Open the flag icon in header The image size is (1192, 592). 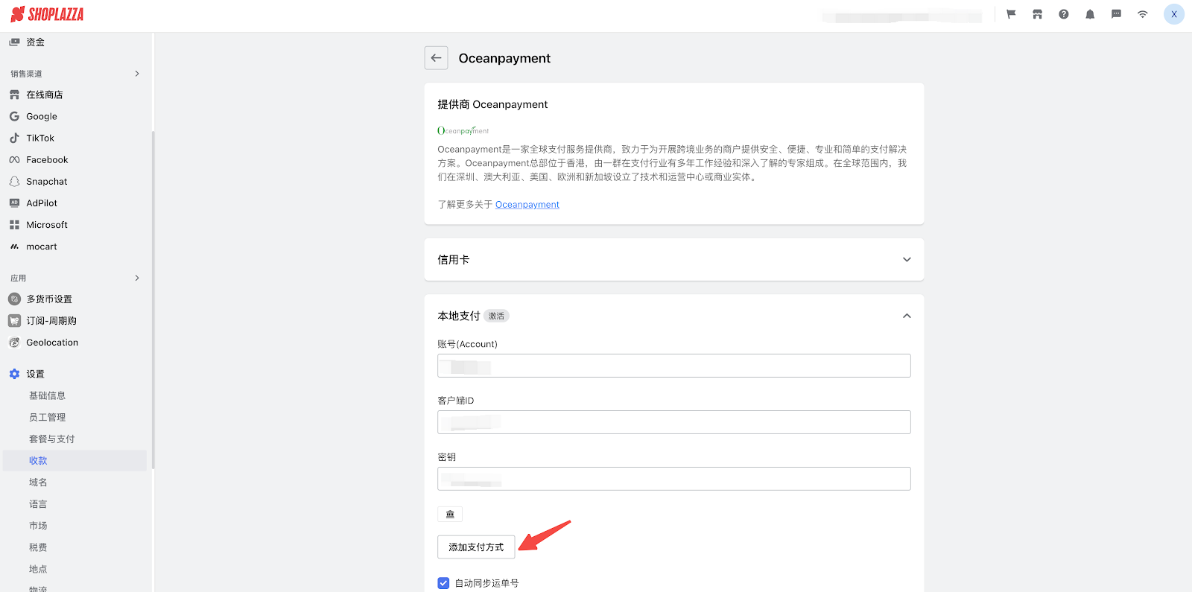(1011, 14)
